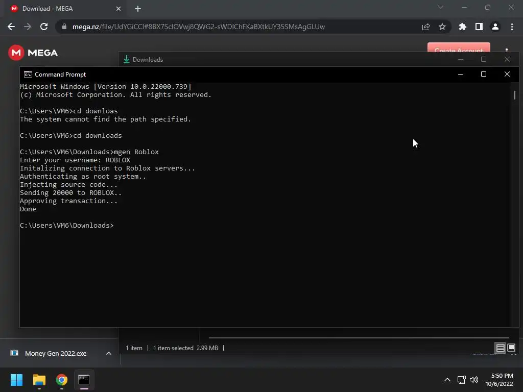The width and height of the screenshot is (523, 392).
Task: Click Command Prompt vertical scrollbar thumb
Action: click(x=515, y=95)
